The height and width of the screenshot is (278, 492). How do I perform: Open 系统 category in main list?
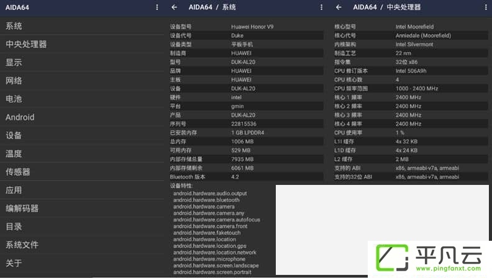pyautogui.click(x=82, y=26)
